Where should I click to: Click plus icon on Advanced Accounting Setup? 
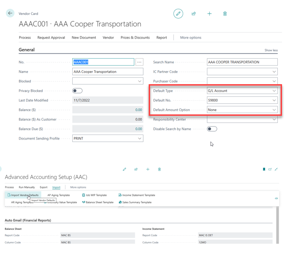click(x=148, y=169)
